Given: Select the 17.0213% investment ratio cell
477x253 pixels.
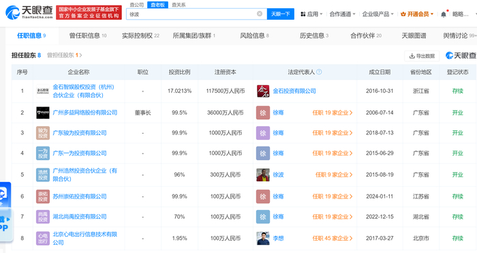Looking at the screenshot, I should (179, 91).
